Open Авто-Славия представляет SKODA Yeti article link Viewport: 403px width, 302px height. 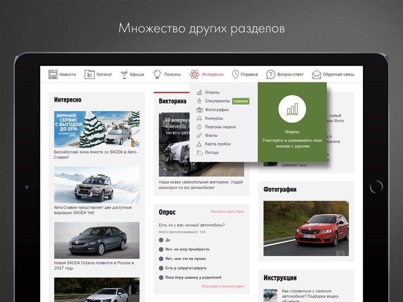point(93,210)
